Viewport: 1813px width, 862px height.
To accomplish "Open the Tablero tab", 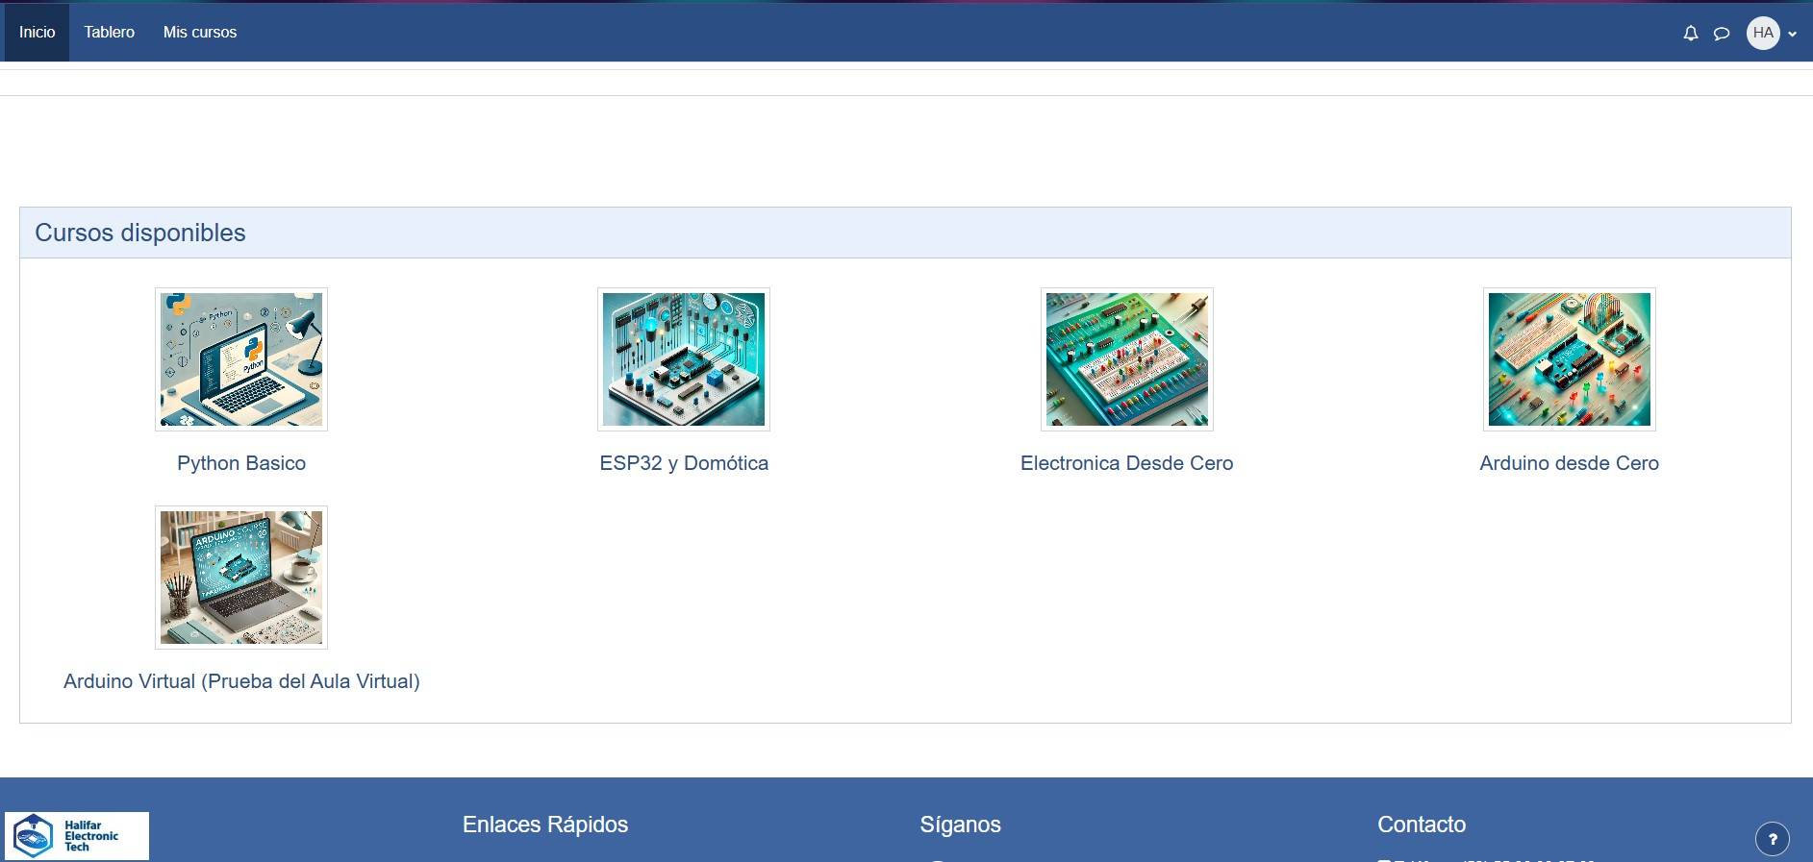I will click(110, 33).
